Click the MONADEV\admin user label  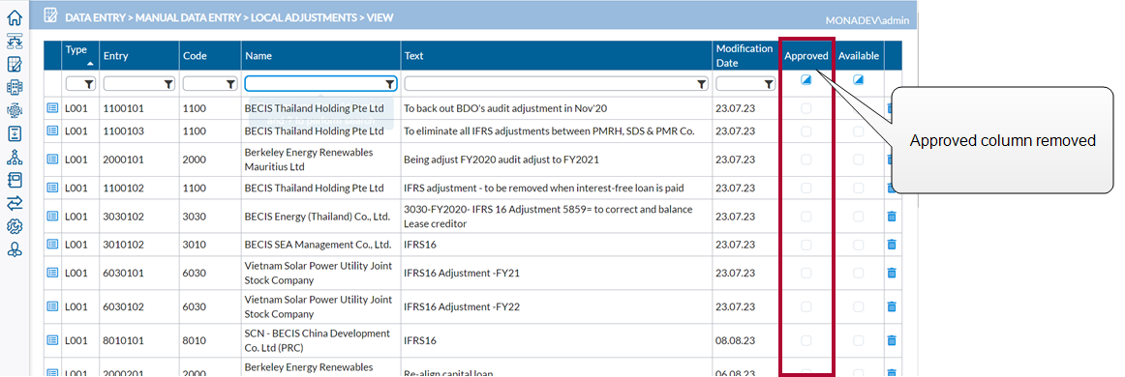coord(868,20)
